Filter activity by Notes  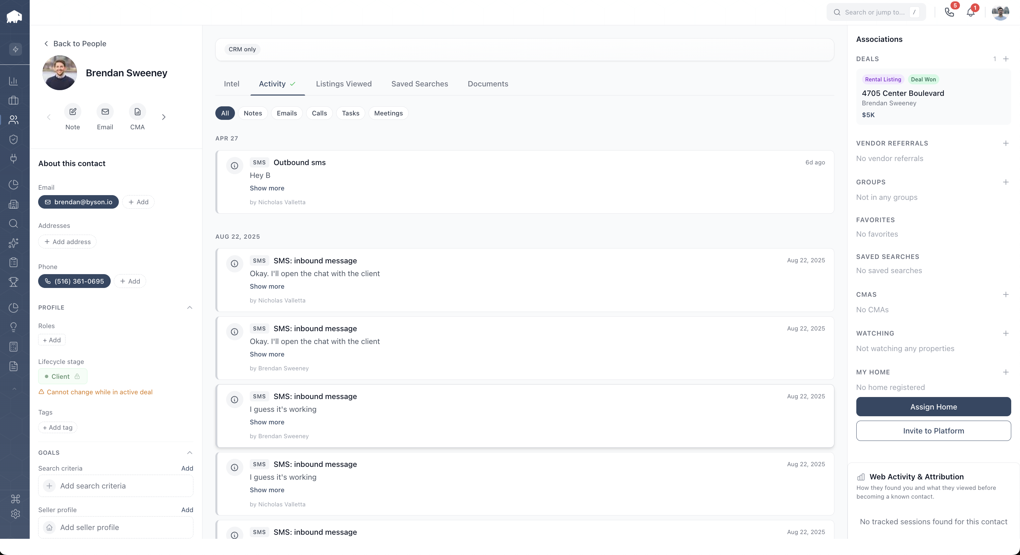(x=252, y=113)
